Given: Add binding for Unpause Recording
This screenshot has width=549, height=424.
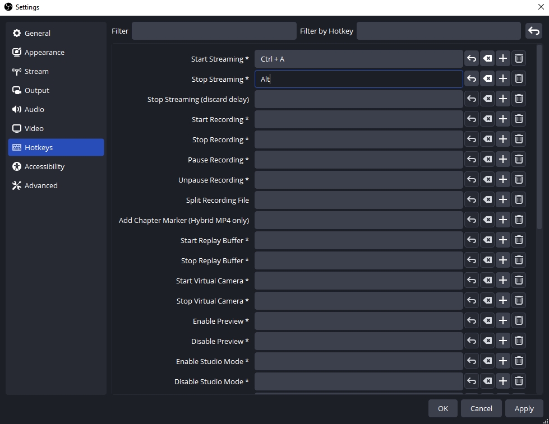Looking at the screenshot, I should click(x=503, y=179).
